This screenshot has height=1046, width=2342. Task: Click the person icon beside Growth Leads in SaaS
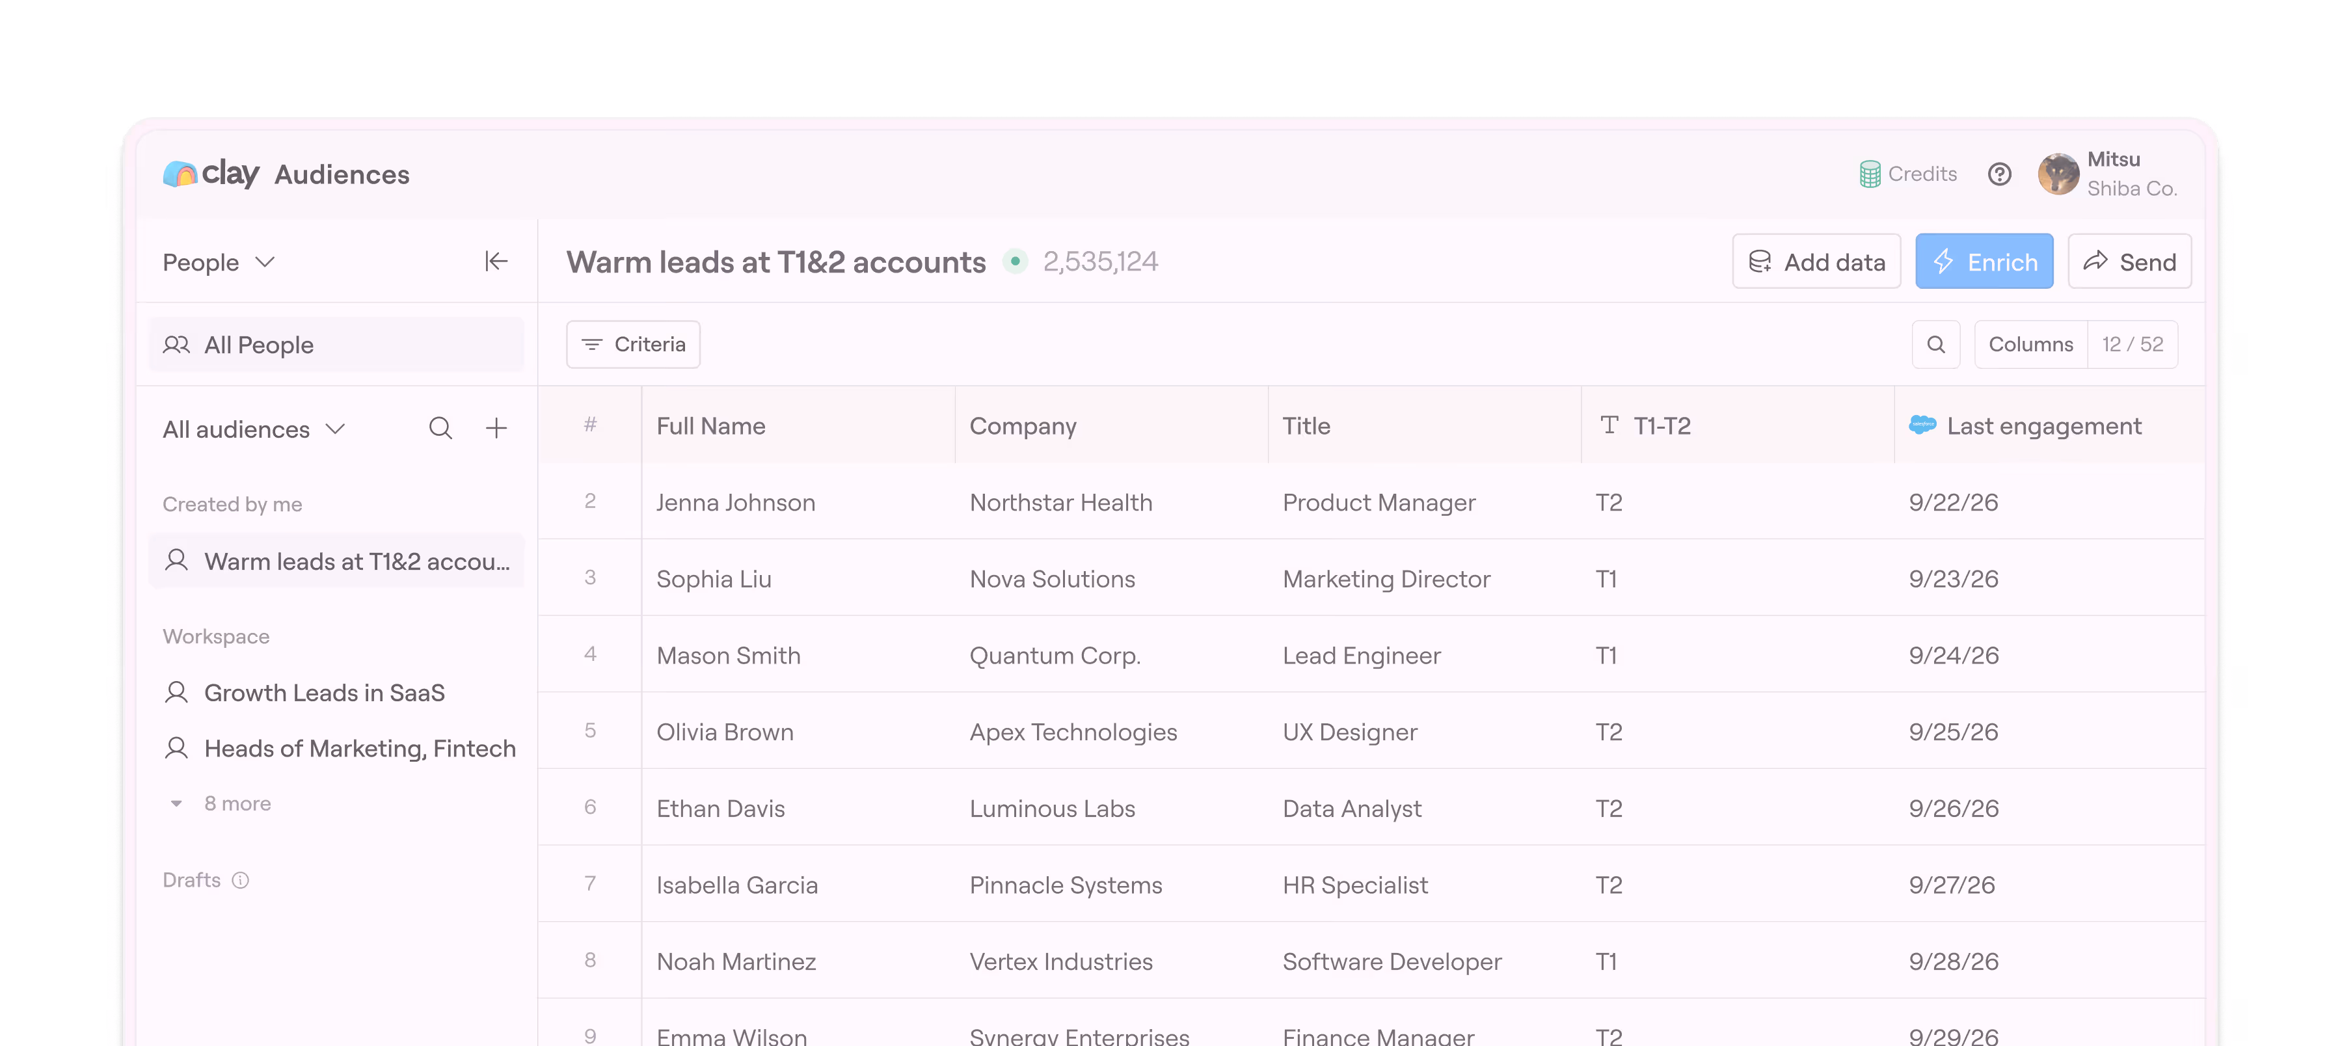coord(176,693)
